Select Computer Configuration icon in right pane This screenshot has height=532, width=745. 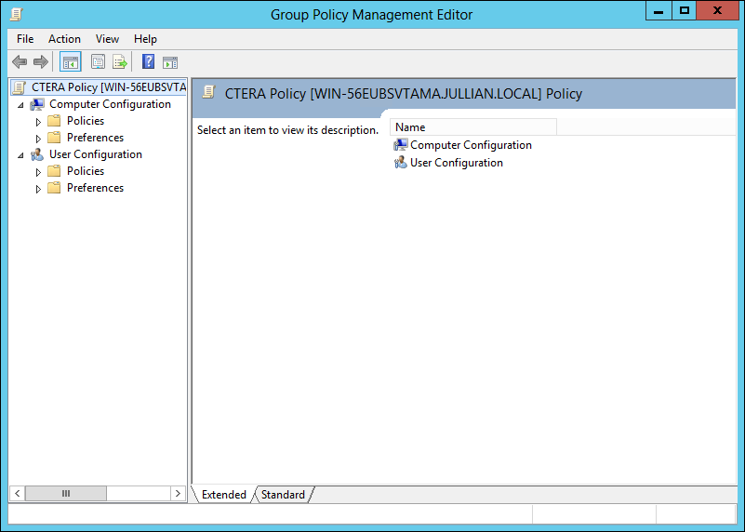pos(401,145)
